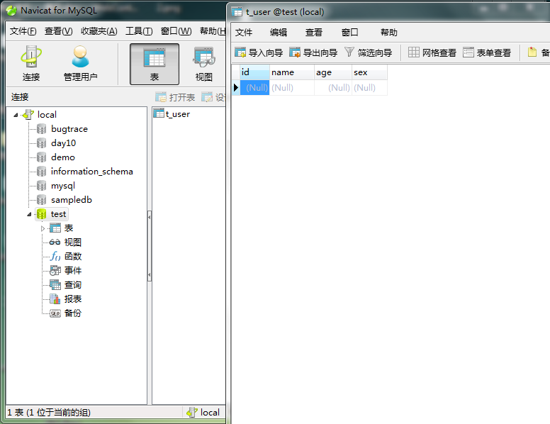Image resolution: width=550 pixels, height=424 pixels.
Task: Click the 表 tables node under test
Action: [x=62, y=228]
